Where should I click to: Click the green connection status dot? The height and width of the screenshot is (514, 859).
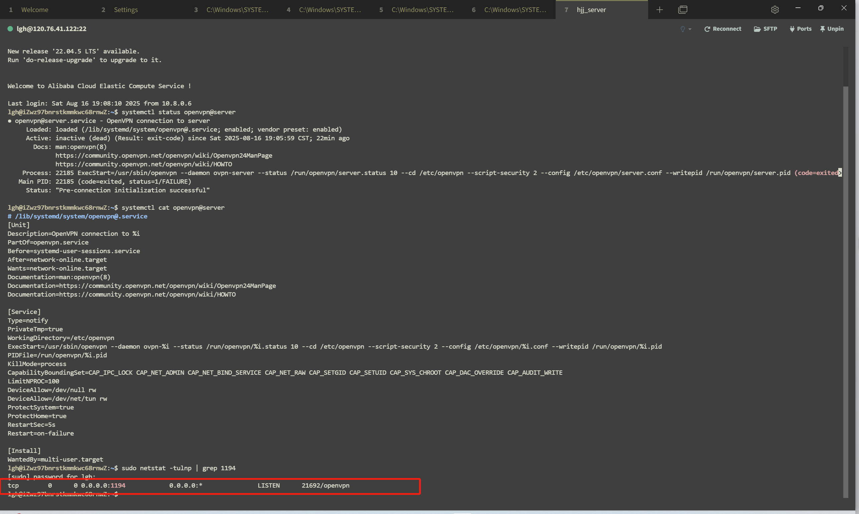click(x=10, y=29)
